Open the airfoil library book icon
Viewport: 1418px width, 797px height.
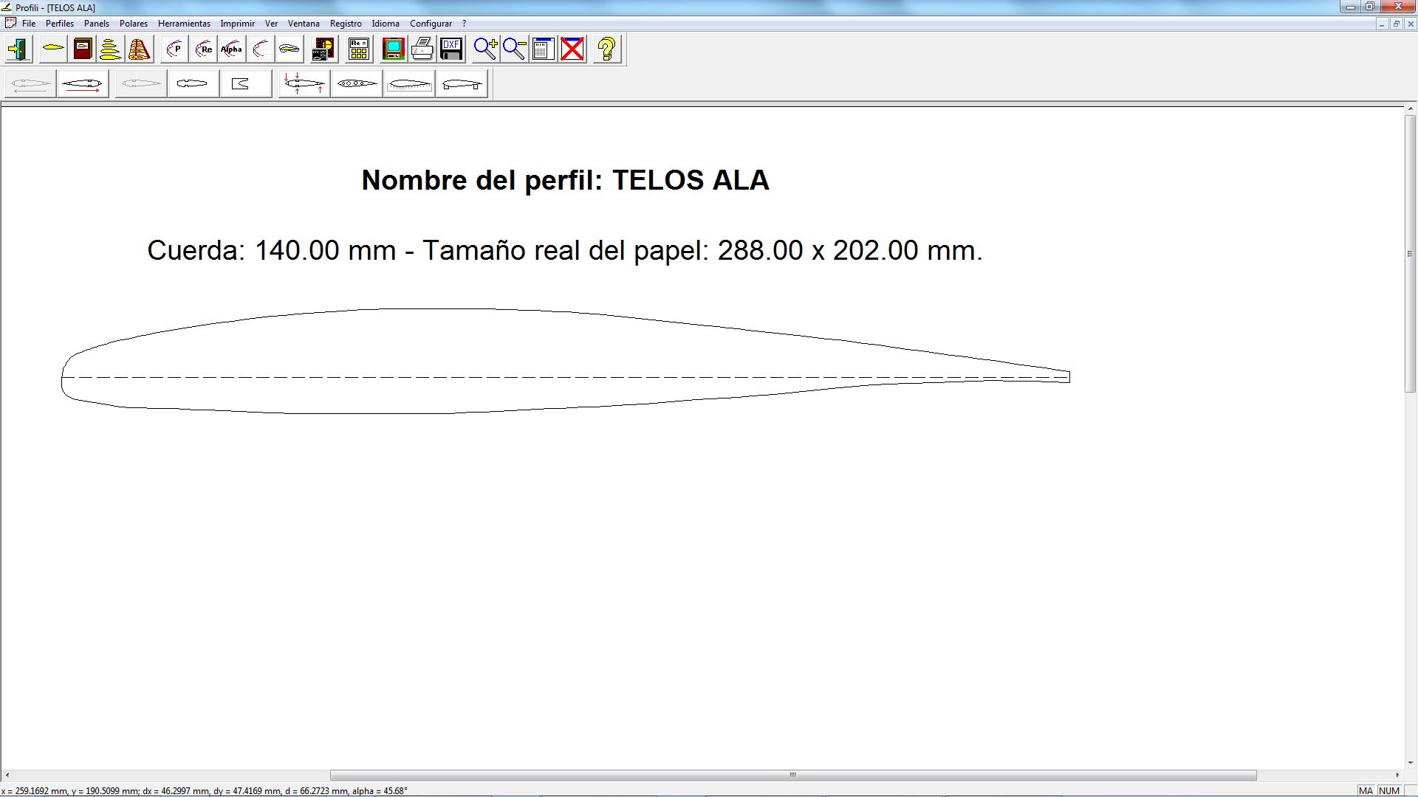[x=83, y=49]
